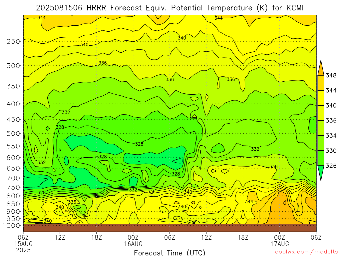Click the legend swatch between 330 and 334
This screenshot has height=256, width=341.
(x=321, y=143)
